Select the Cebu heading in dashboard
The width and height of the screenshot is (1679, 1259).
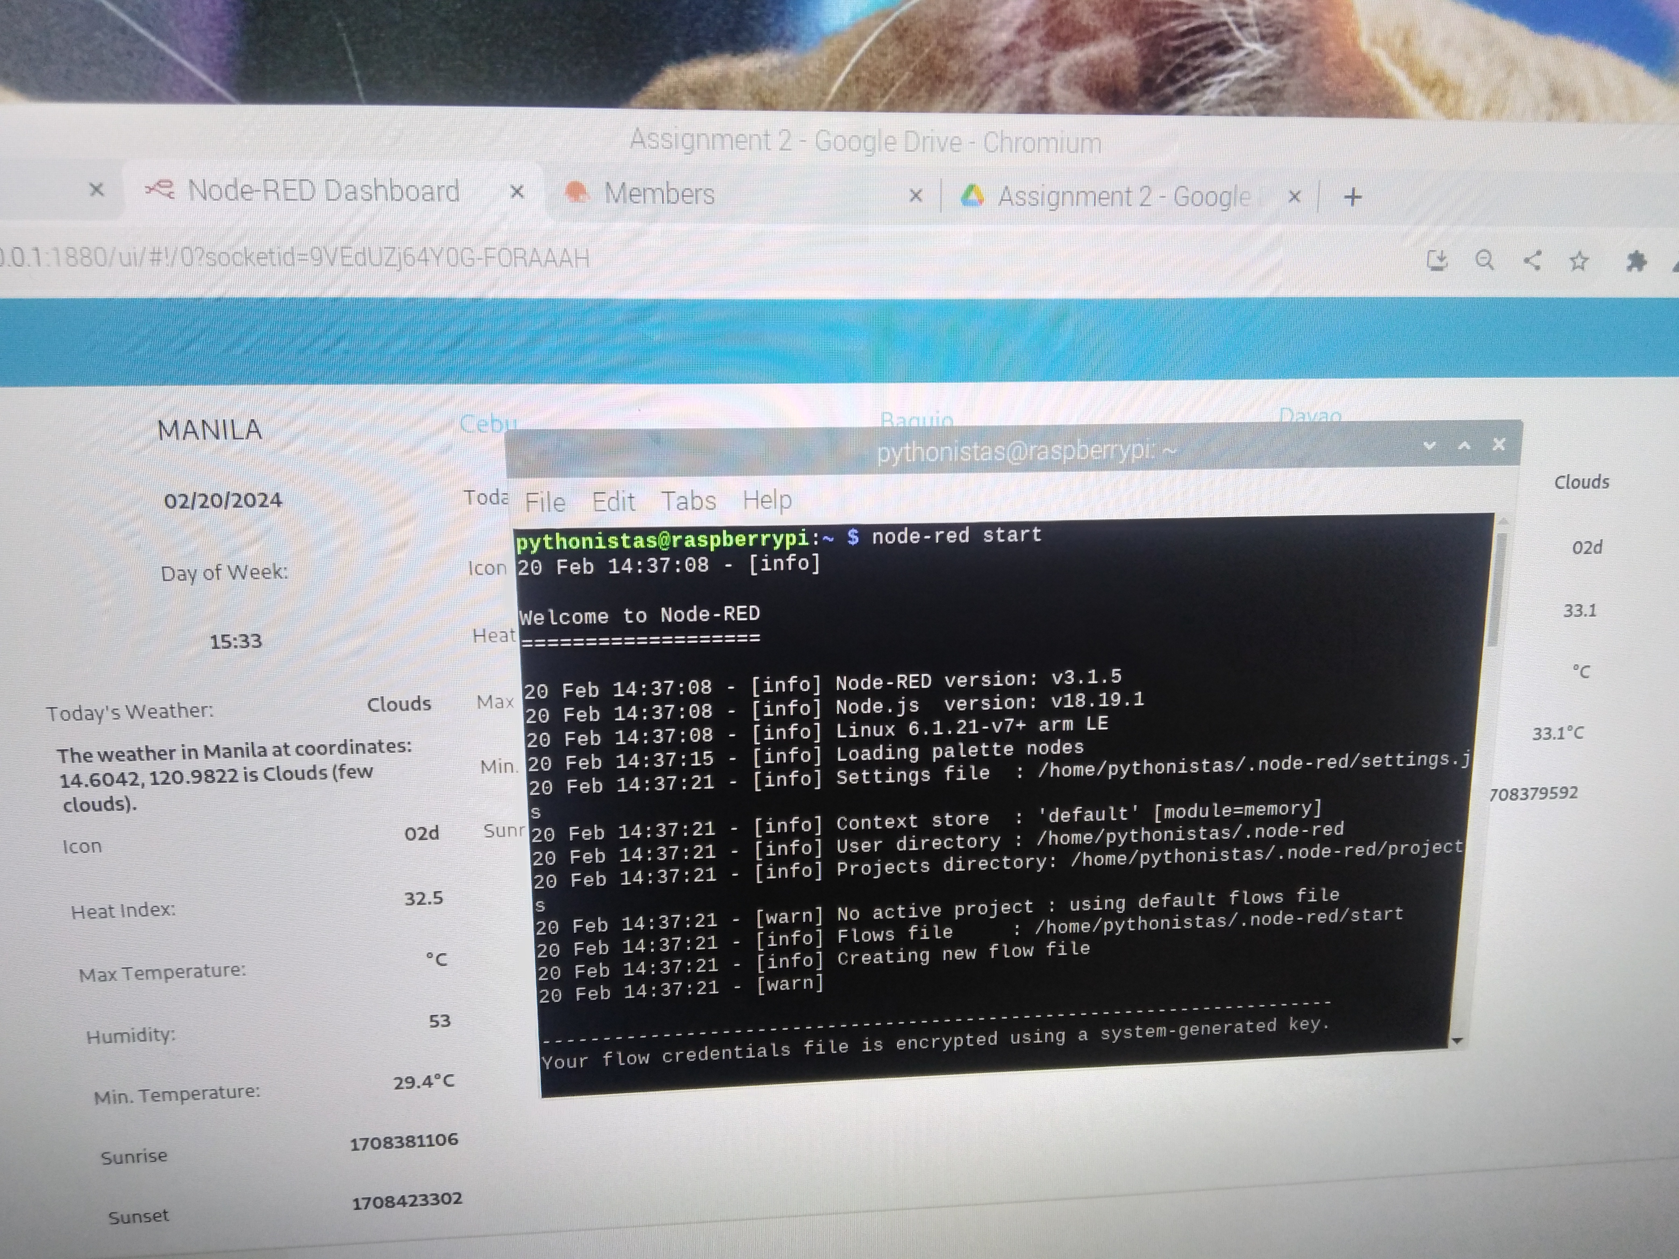[x=488, y=423]
